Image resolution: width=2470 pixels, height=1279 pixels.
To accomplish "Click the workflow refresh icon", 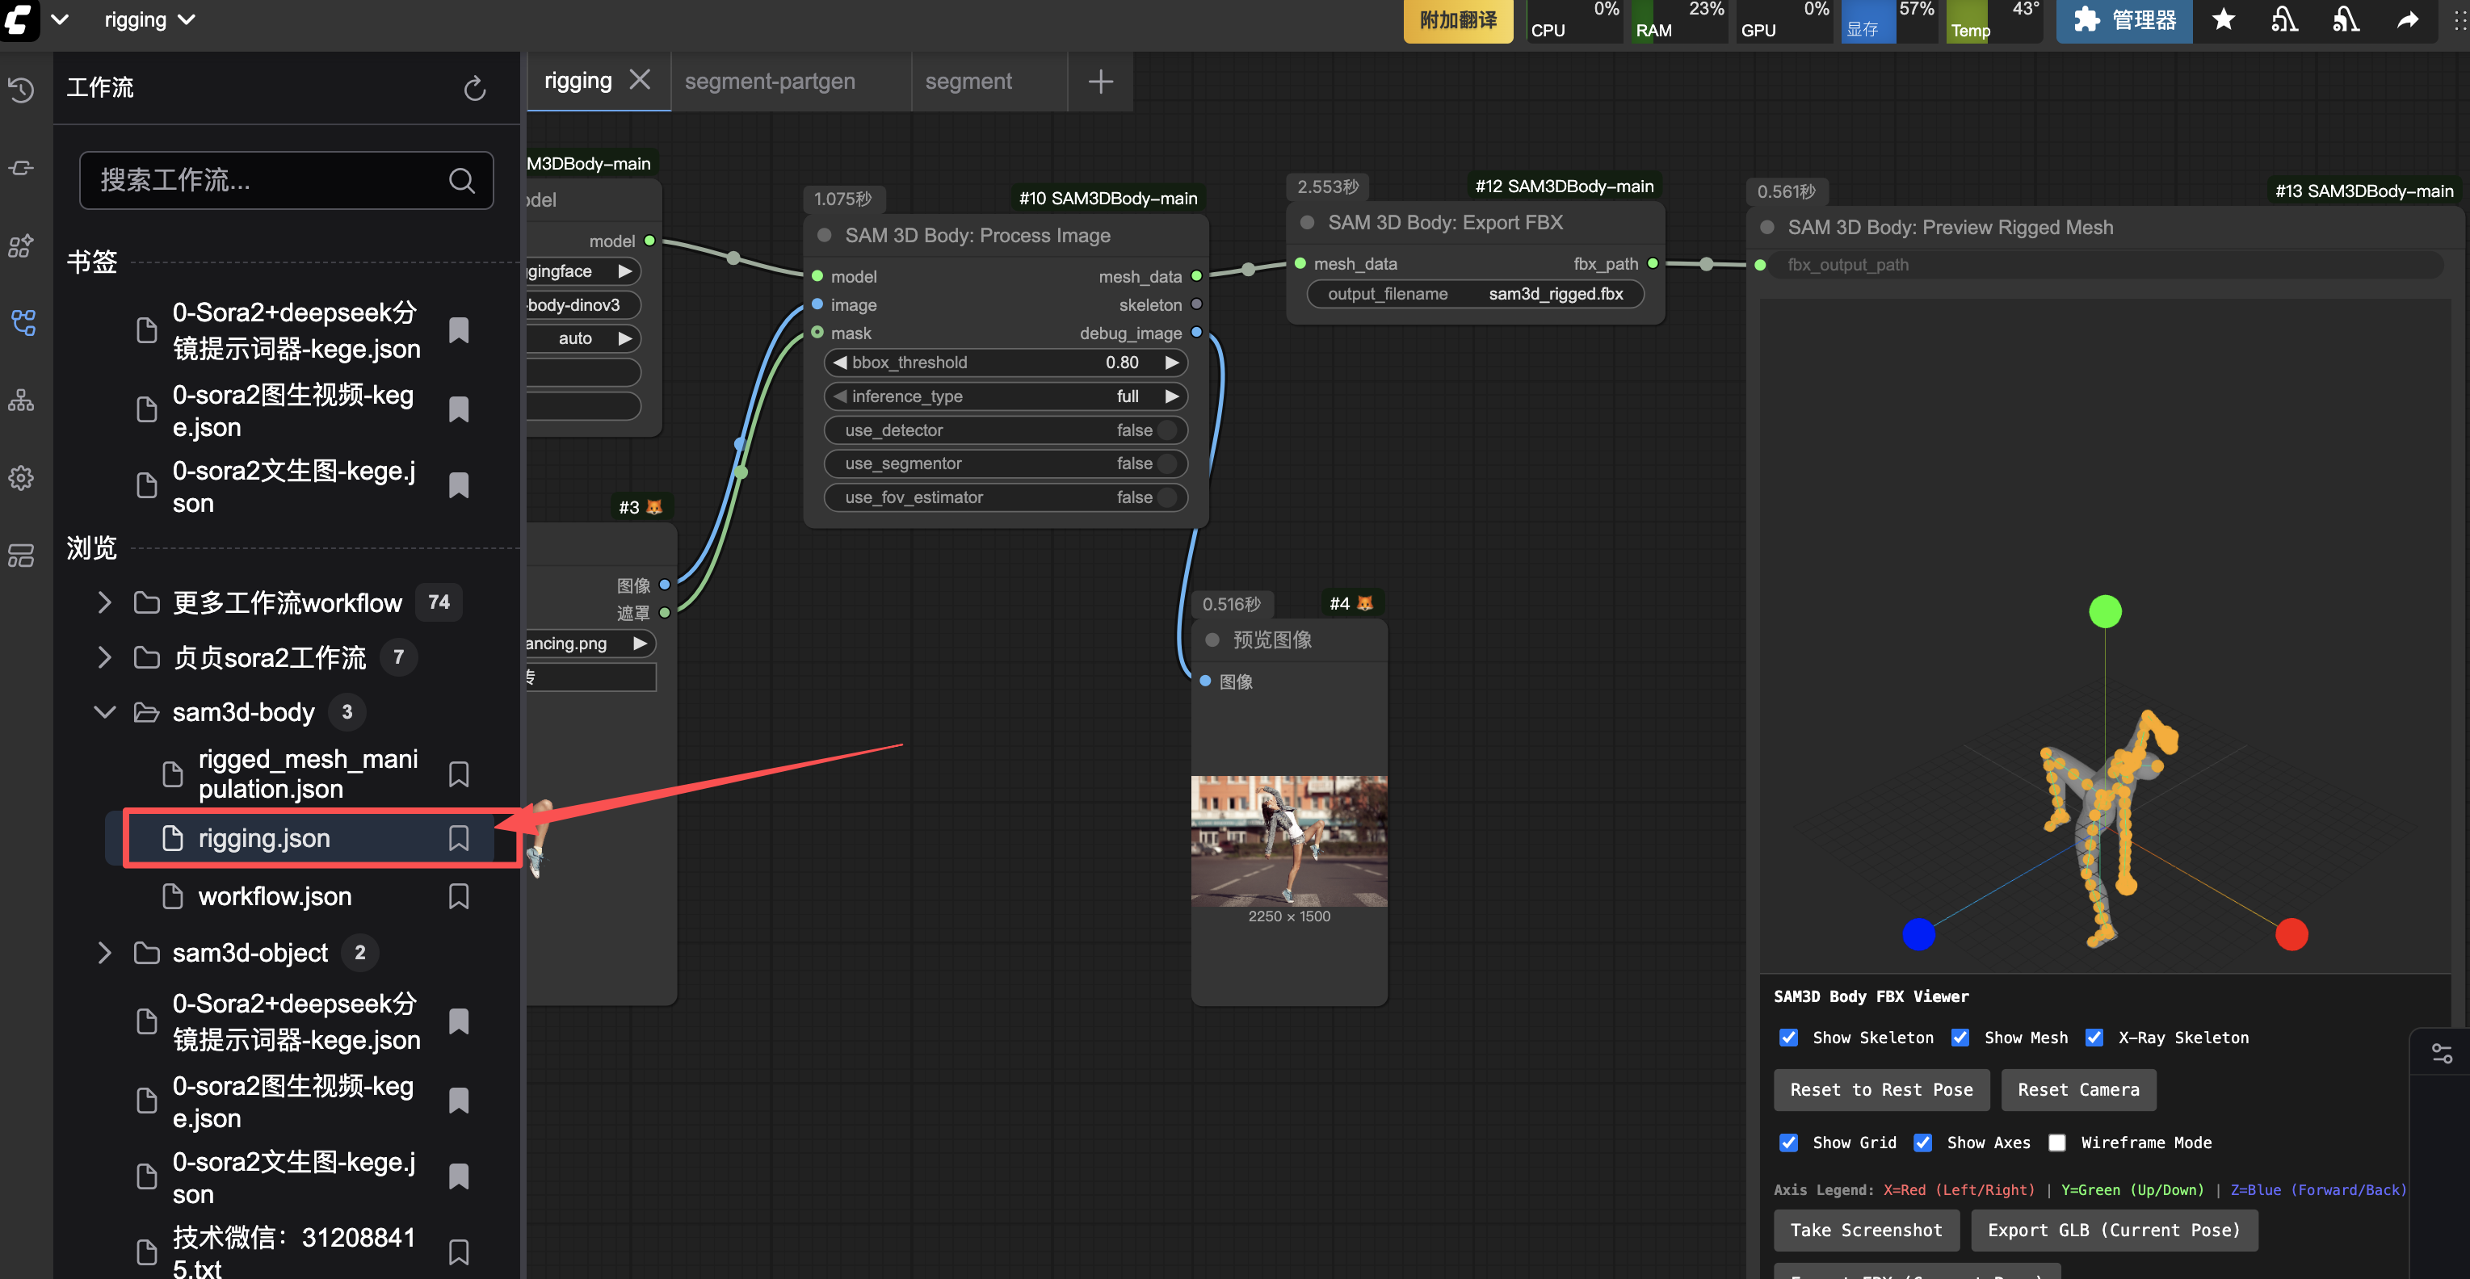I will pyautogui.click(x=475, y=88).
